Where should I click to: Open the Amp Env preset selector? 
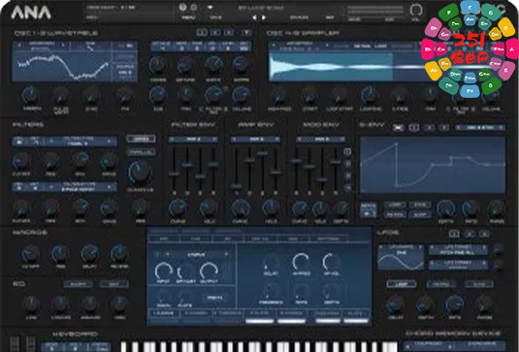[x=255, y=140]
